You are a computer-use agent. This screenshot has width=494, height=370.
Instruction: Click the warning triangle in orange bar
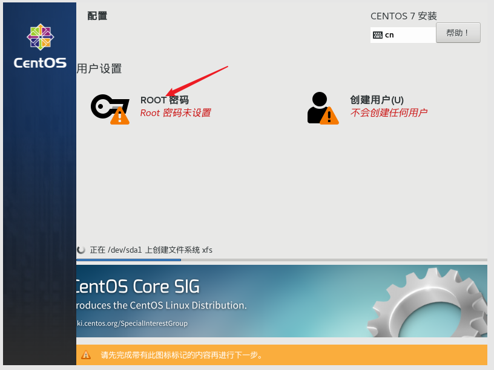tap(86, 355)
